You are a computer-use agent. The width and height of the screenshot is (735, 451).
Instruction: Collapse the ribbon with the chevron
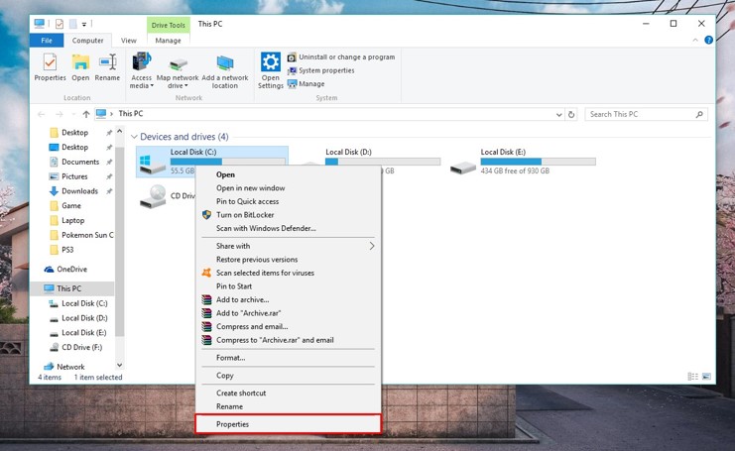[695, 41]
